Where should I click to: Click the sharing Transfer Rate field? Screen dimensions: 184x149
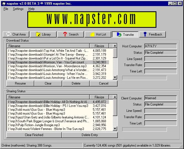(161, 117)
